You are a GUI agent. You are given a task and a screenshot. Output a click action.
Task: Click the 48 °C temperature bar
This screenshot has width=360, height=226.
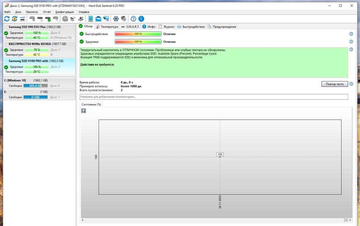[x=37, y=55]
